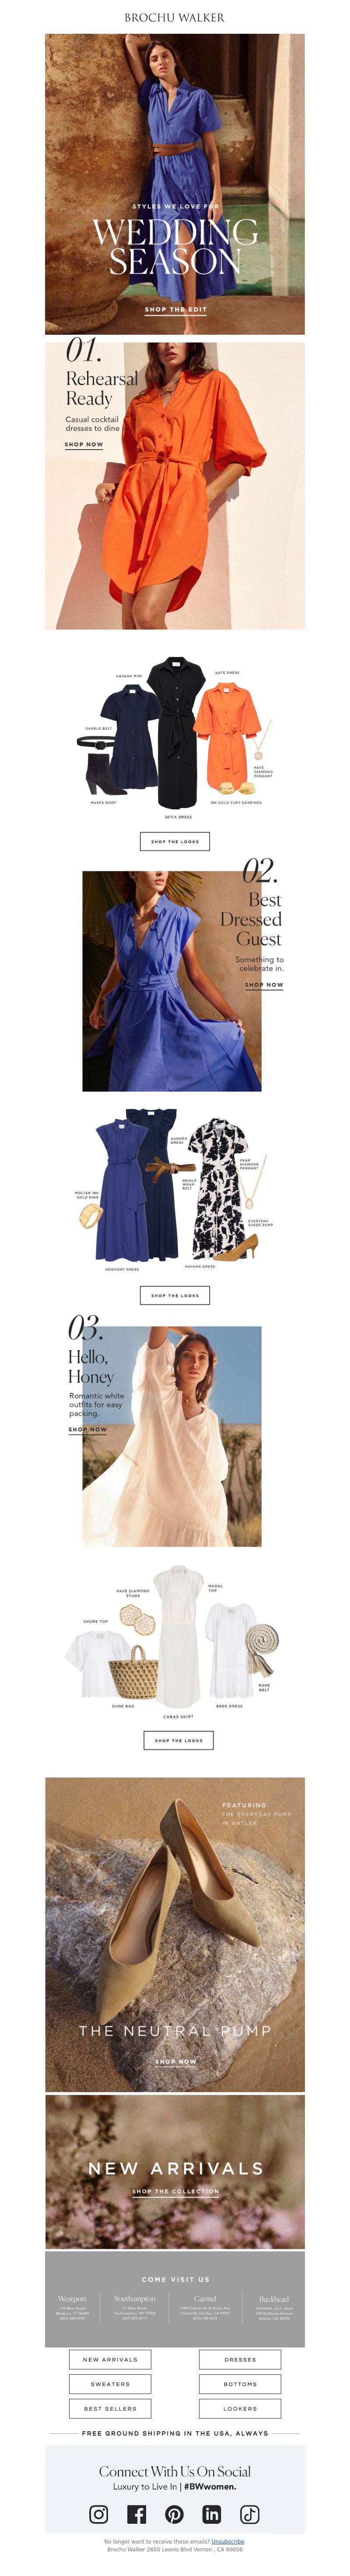Click Shop Now on Neutral Pump banner
This screenshot has height=2576, width=350.
[x=175, y=2060]
